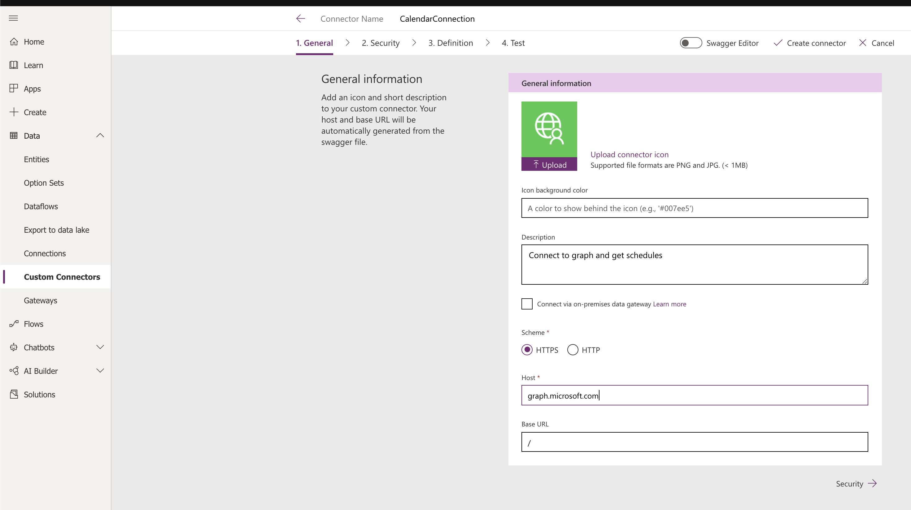
Task: Click the Icon background color field
Action: [x=694, y=208]
